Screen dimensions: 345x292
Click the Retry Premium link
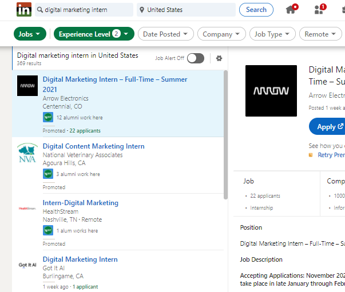pos(331,155)
